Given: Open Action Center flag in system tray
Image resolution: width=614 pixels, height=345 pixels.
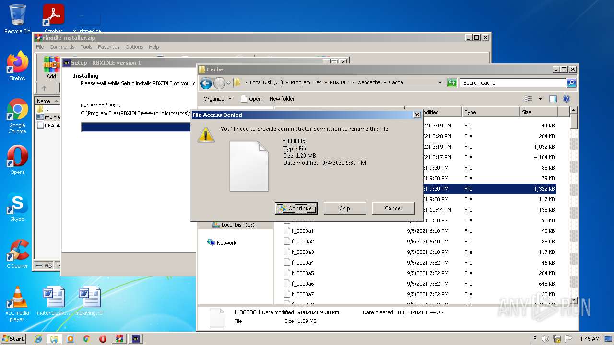Looking at the screenshot, I should pyautogui.click(x=568, y=339).
